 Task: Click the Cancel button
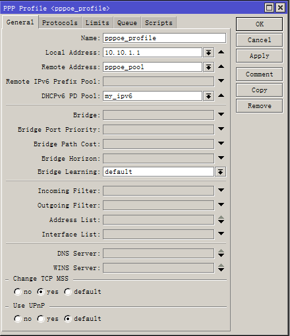pos(259,40)
